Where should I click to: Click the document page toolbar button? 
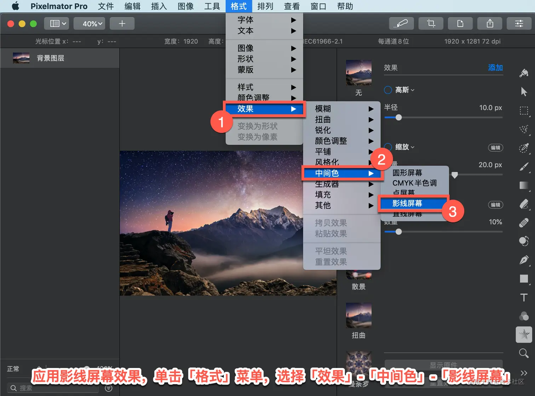click(x=460, y=23)
